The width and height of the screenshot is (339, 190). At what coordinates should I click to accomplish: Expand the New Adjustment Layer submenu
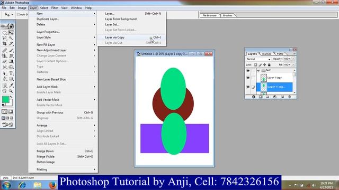pos(63,50)
